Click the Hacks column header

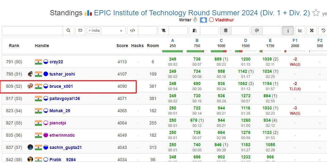point(137,46)
